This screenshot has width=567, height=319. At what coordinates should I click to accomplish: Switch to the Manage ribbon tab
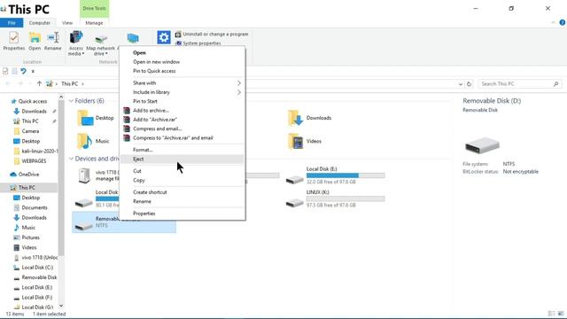pos(94,23)
